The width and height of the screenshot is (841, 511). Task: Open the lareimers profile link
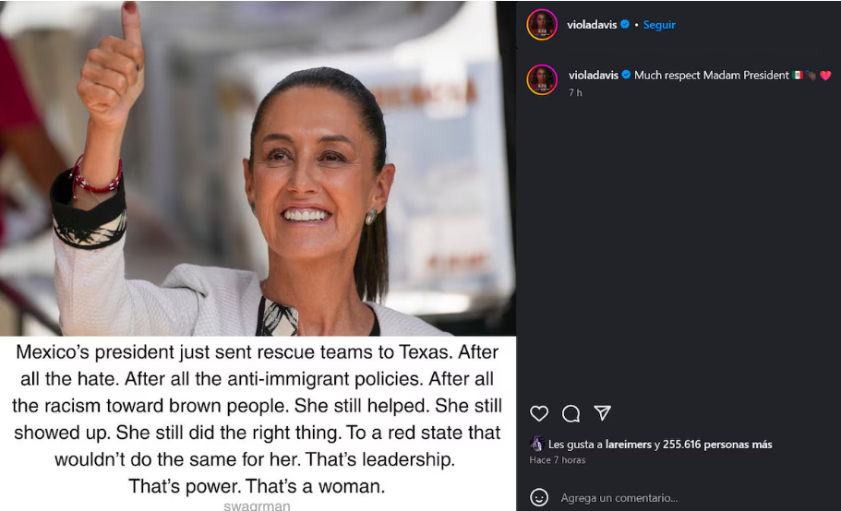click(x=628, y=444)
